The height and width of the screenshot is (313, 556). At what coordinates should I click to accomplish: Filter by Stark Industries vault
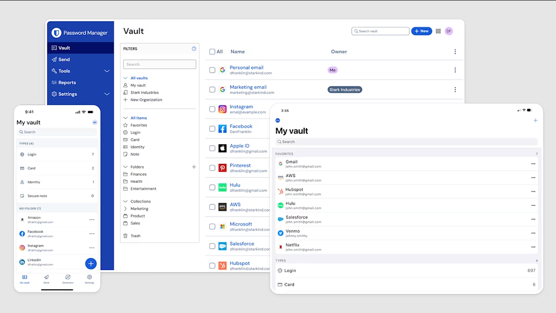[x=144, y=93]
